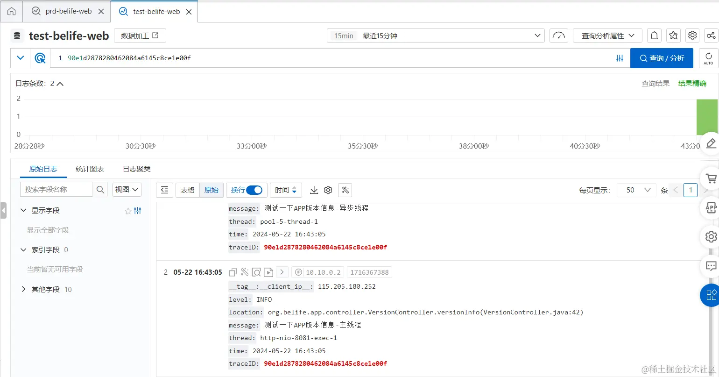Open the home tab icon

(12, 11)
